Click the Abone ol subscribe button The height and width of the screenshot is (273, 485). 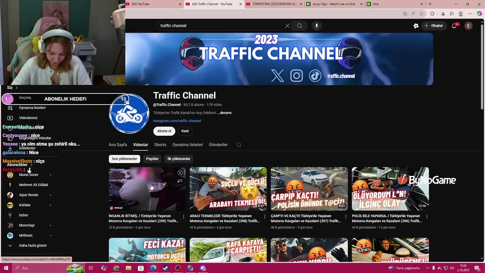pos(164,131)
